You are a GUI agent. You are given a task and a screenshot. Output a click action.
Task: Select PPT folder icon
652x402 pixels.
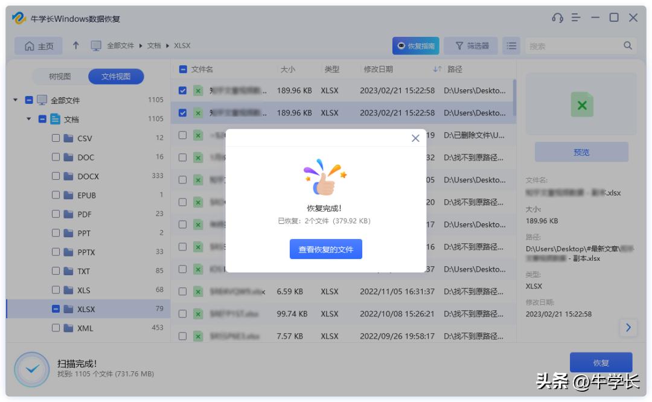[x=69, y=233]
